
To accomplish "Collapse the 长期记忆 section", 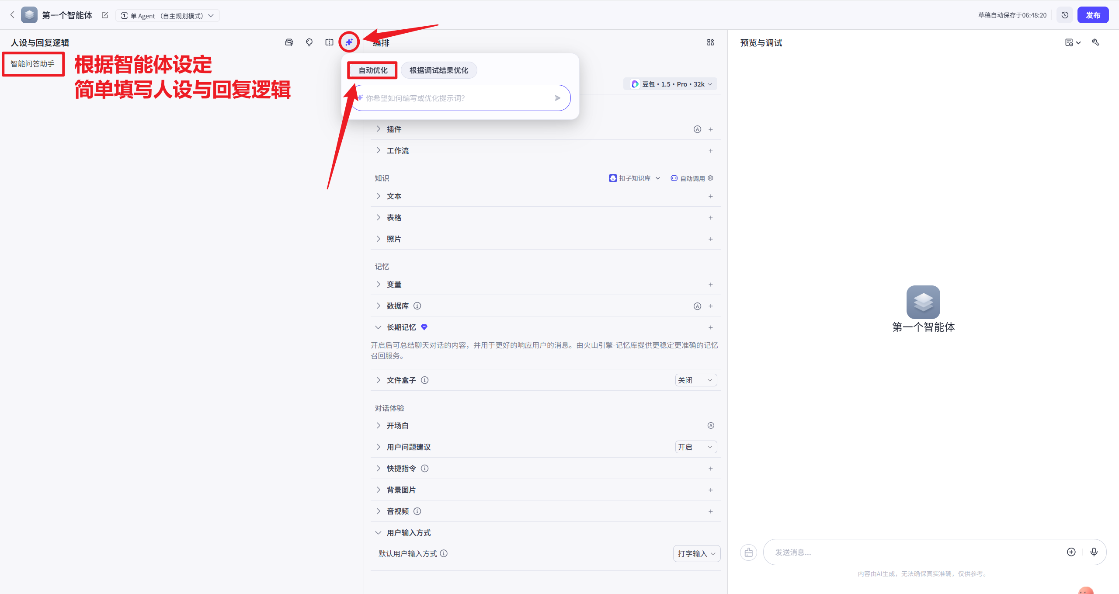I will 378,327.
